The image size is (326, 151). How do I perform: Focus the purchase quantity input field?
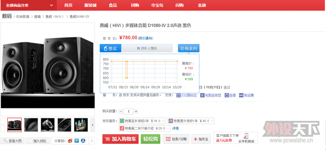pos(128,111)
